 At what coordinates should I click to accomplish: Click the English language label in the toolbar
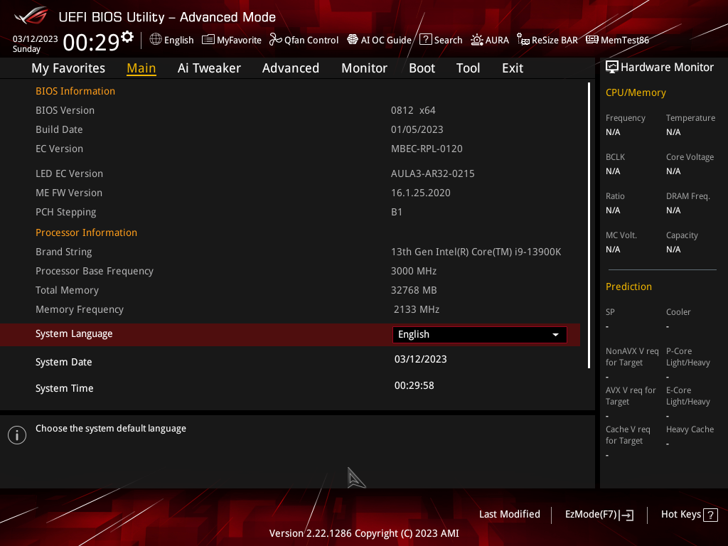tap(178, 41)
